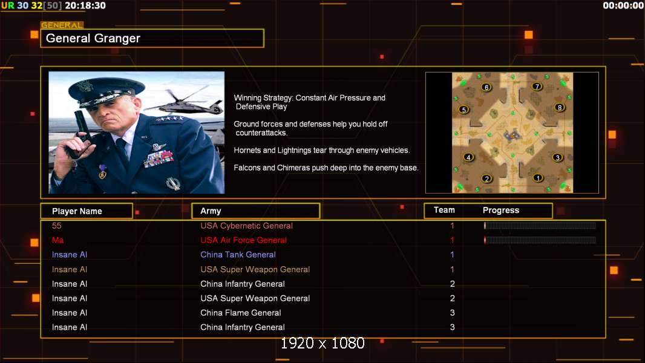Click the team number for China Tank General

(452, 255)
